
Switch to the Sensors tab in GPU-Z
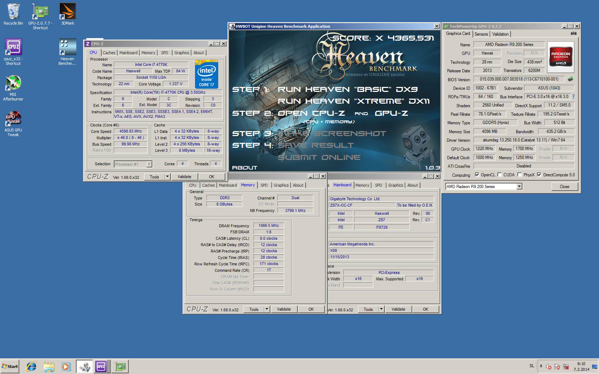pos(481,34)
